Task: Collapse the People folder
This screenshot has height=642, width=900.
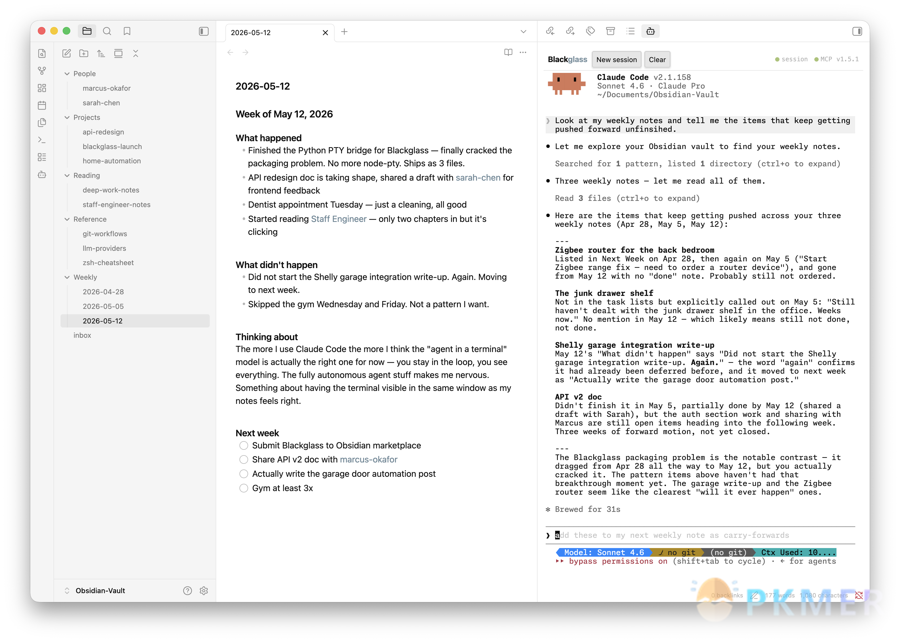Action: pos(67,74)
